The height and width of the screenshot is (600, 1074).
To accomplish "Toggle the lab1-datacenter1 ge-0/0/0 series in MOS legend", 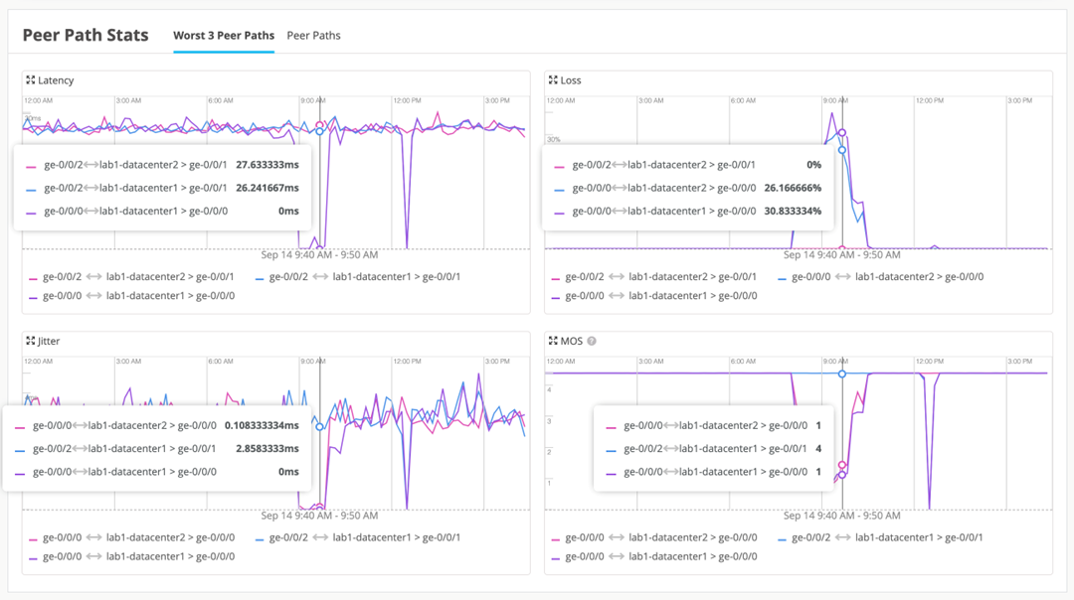I will (656, 556).
